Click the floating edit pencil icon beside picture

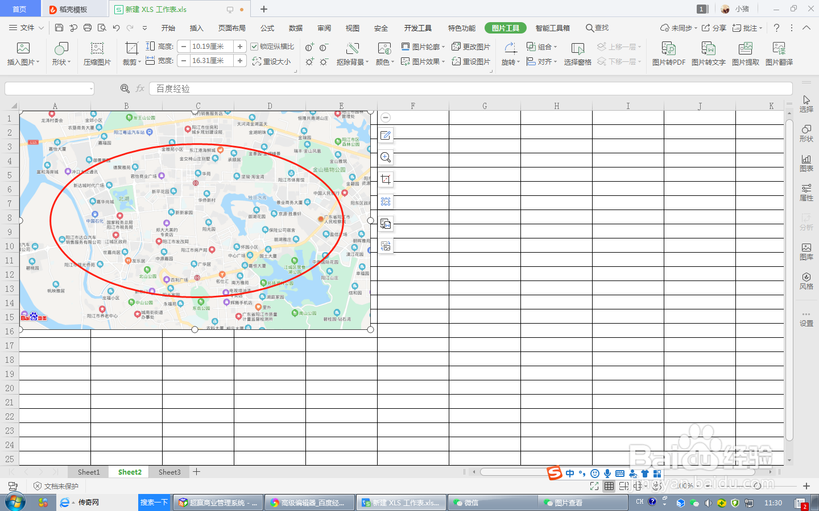pos(386,135)
